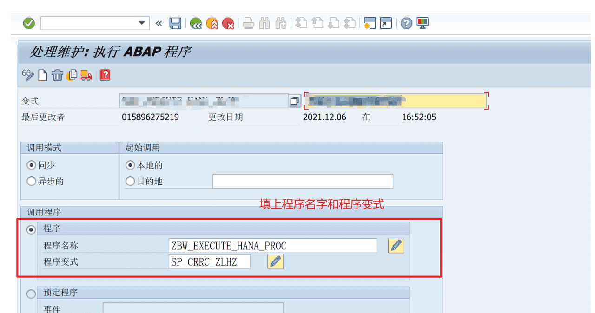The height and width of the screenshot is (313, 595).
Task: Click the Display/Change pencil-glasses icon
Action: coord(28,75)
